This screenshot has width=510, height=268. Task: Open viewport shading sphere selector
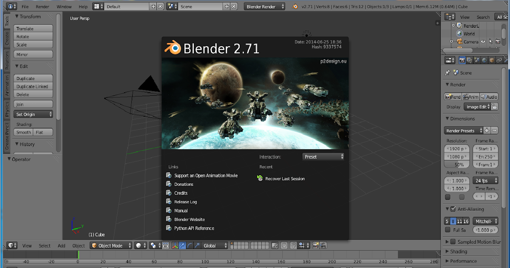140,245
